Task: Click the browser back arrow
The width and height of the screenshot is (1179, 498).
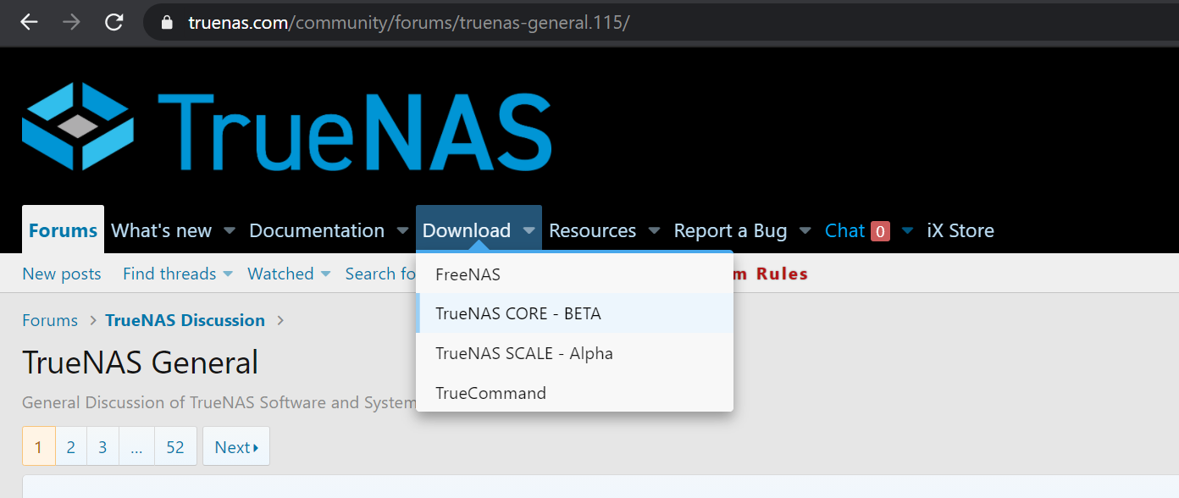Action: [x=30, y=23]
